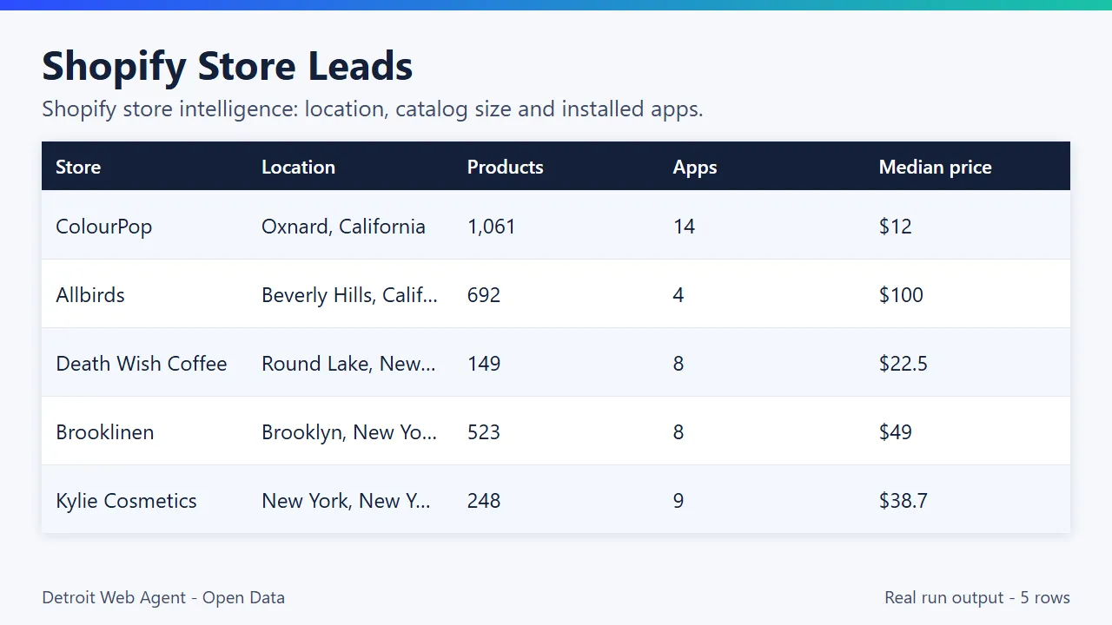Select the "$49" median price
Image resolution: width=1112 pixels, height=625 pixels.
[x=896, y=432]
